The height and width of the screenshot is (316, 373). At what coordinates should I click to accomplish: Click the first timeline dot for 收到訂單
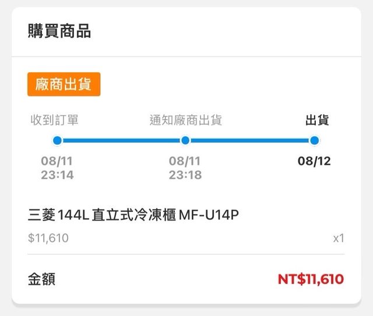pos(57,140)
